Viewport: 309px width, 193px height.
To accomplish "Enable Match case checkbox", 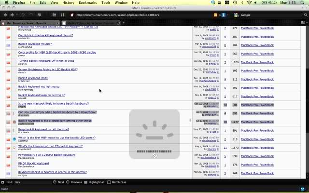I will (x=109, y=182).
